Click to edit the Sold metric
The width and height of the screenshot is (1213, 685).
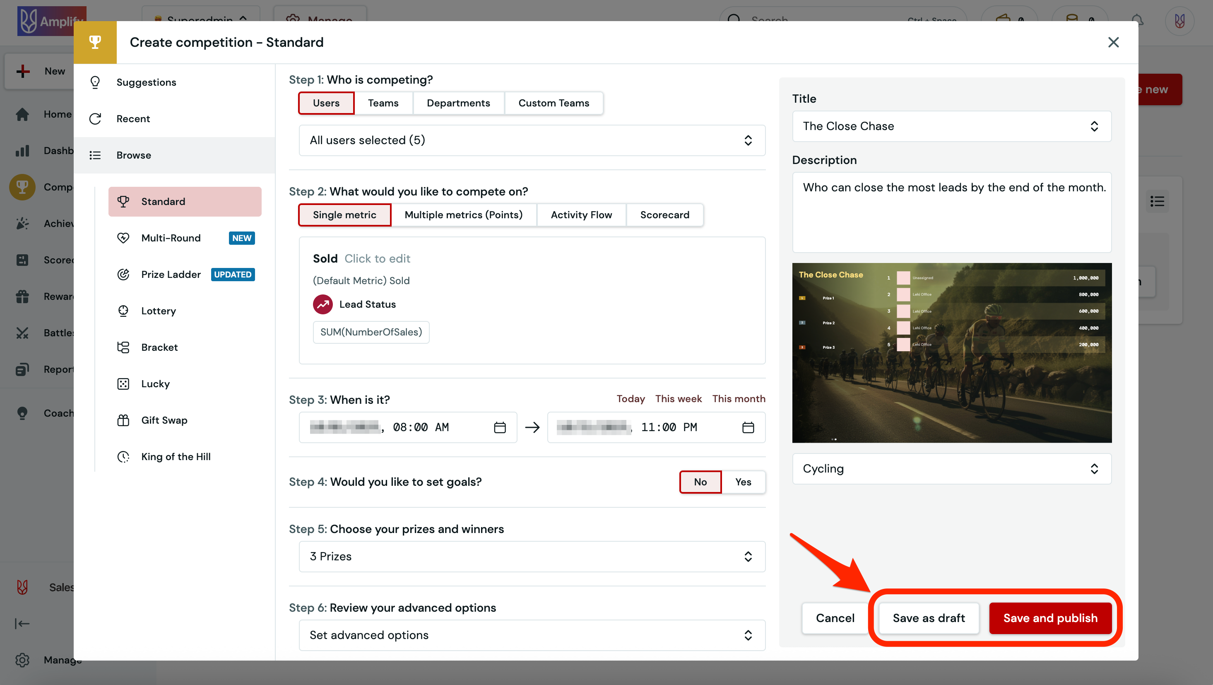click(x=378, y=259)
